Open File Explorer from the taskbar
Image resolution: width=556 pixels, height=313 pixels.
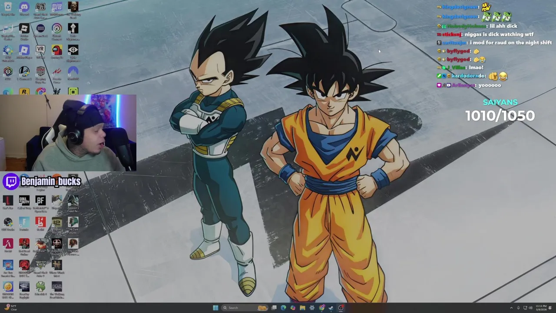point(302,308)
